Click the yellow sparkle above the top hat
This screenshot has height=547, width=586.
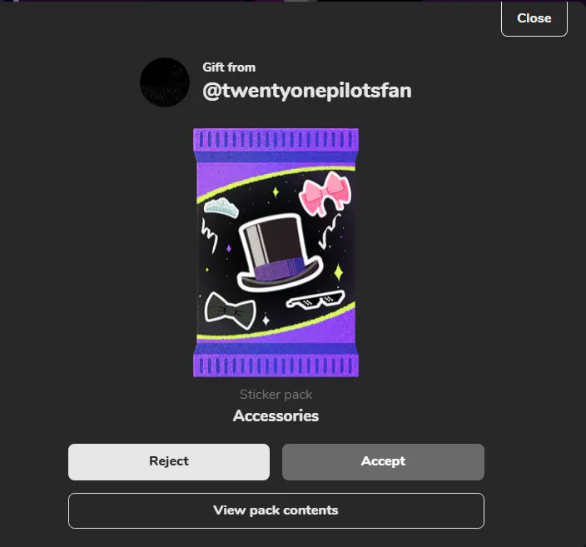click(276, 192)
